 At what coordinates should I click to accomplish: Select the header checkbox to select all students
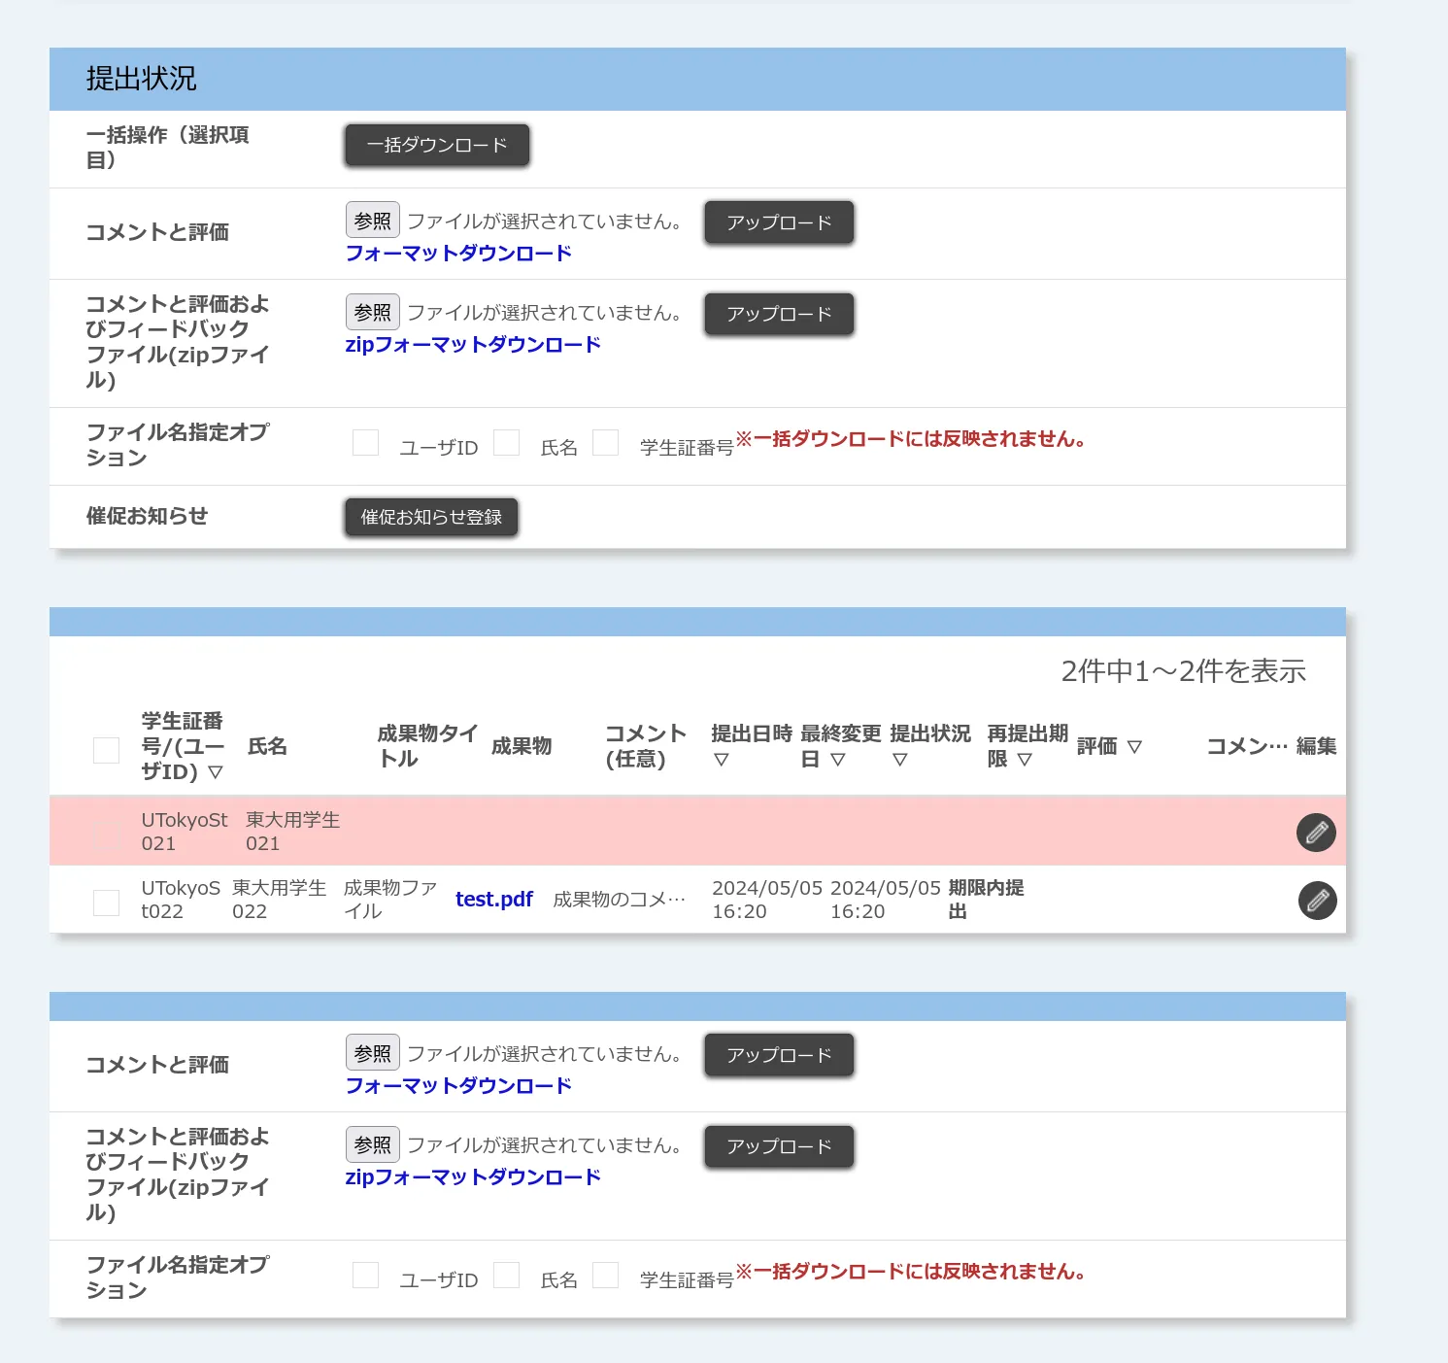(x=106, y=750)
